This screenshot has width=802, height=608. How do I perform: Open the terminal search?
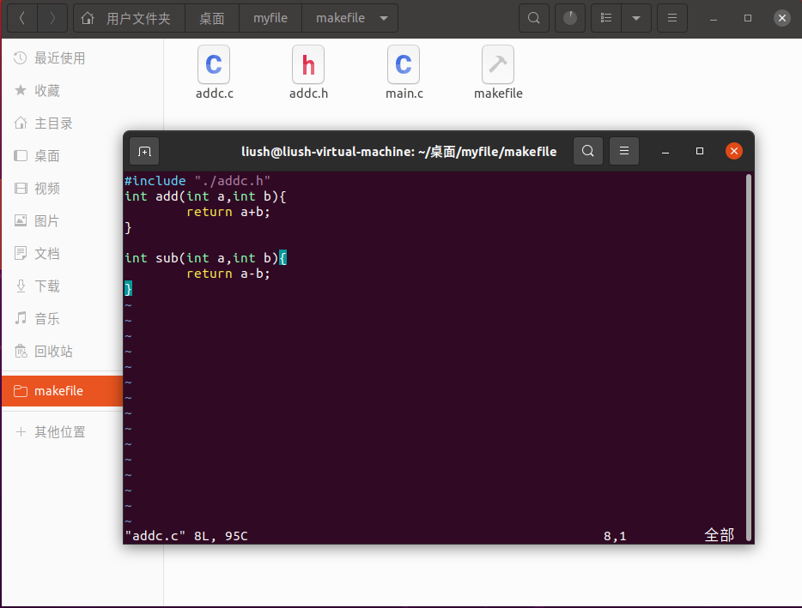click(588, 151)
